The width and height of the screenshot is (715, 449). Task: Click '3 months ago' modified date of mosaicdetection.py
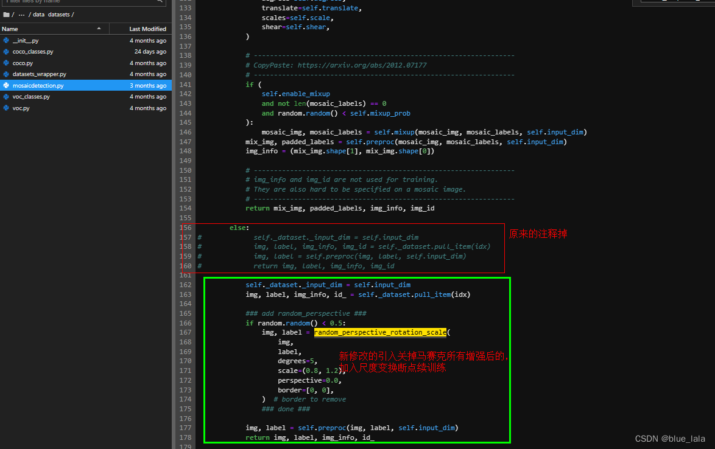coord(148,86)
